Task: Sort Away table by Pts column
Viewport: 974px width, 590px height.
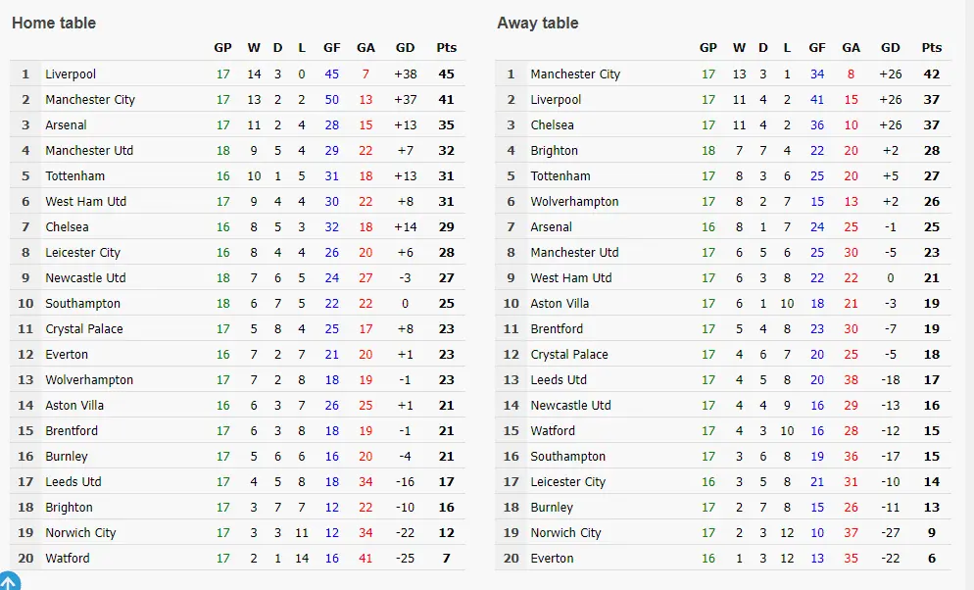Action: pyautogui.click(x=932, y=47)
